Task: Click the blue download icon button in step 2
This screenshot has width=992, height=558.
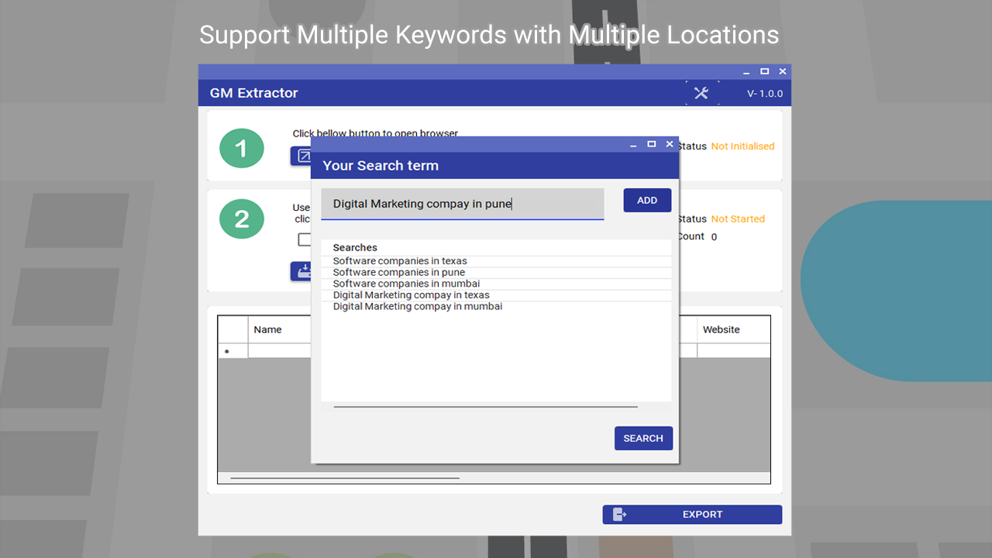Action: tap(303, 271)
